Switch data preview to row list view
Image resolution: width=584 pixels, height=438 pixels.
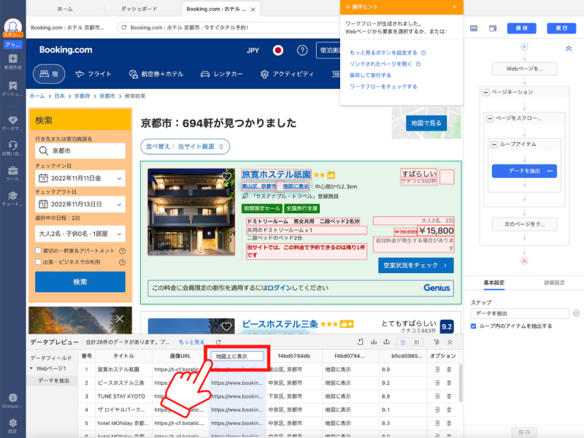tap(403, 342)
